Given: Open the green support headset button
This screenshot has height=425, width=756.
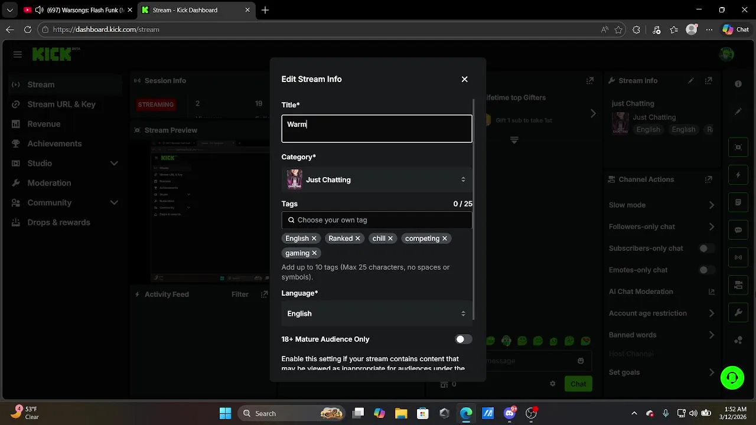Looking at the screenshot, I should (x=732, y=378).
